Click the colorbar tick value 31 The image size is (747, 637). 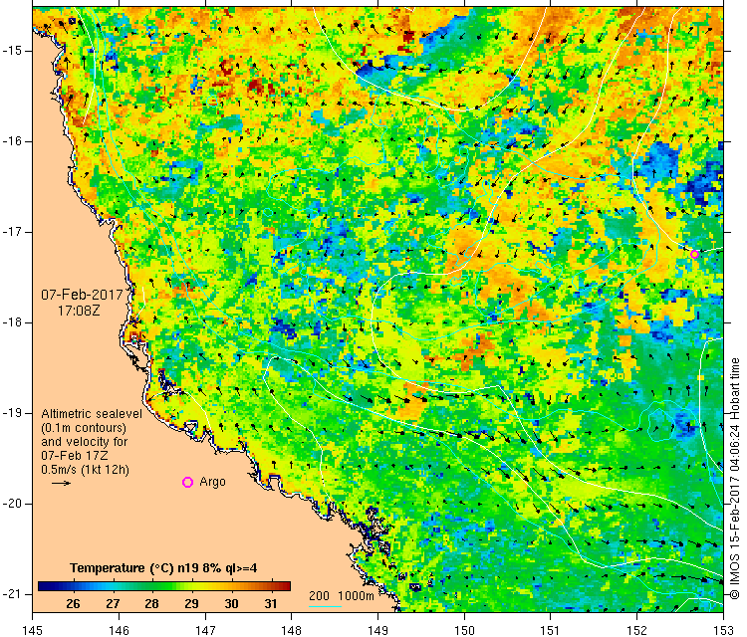(x=271, y=604)
